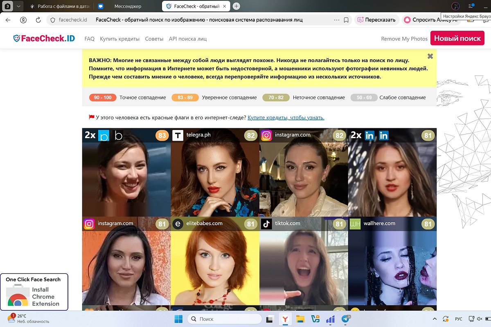Click the black 'b' icon on first result
Image resolution: width=491 pixels, height=327 pixels.
pyautogui.click(x=118, y=135)
